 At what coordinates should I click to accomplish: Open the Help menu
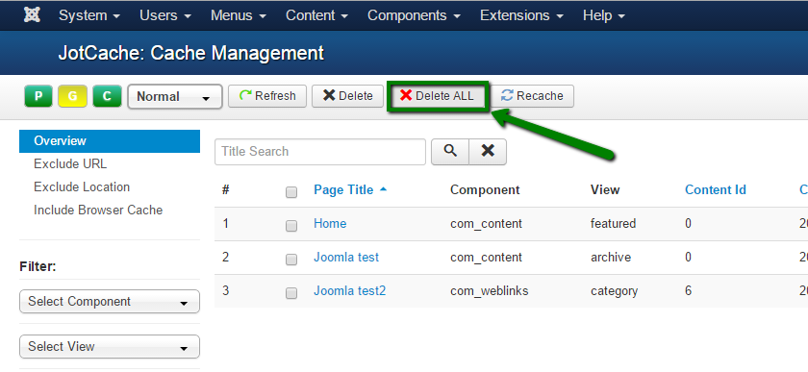(x=604, y=15)
